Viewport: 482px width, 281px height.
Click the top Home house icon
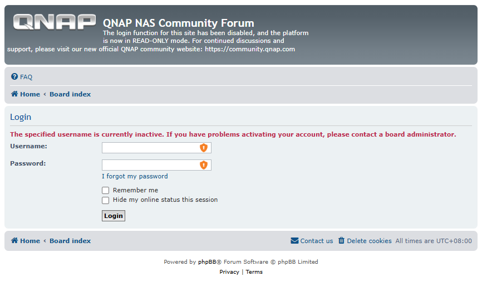(14, 94)
